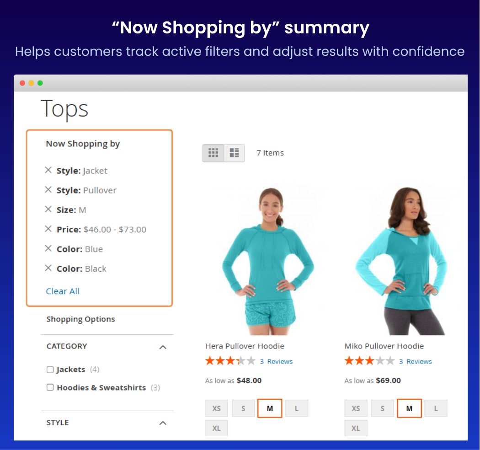The height and width of the screenshot is (450, 480).
Task: Switch to grid view mode
Action: pyautogui.click(x=213, y=153)
